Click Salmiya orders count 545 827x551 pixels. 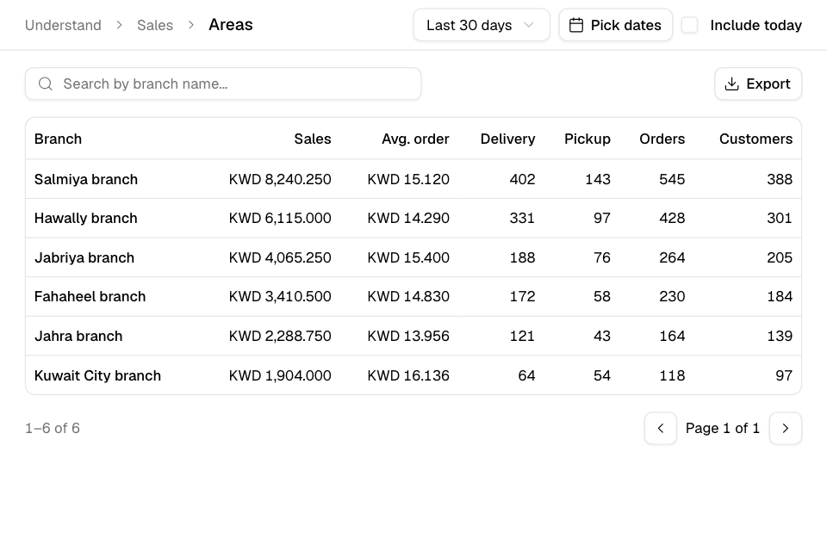673,179
